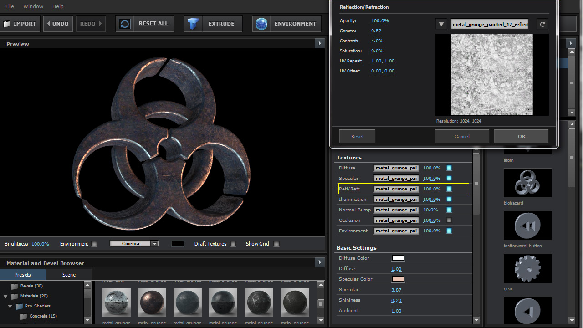Enable the Draft Textures checkbox

click(233, 244)
